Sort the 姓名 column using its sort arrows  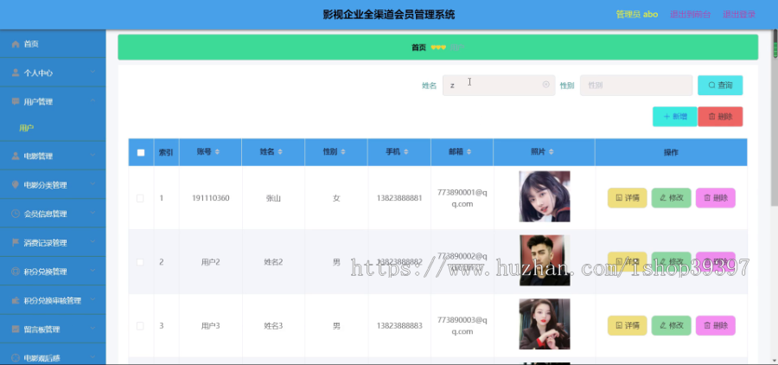point(280,152)
